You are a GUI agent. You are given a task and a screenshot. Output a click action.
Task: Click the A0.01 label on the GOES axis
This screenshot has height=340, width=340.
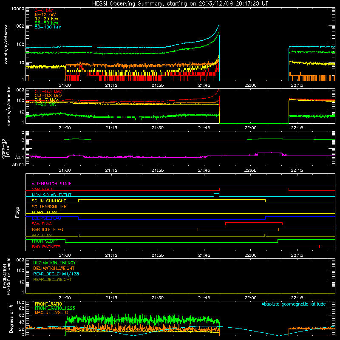(x=18, y=164)
